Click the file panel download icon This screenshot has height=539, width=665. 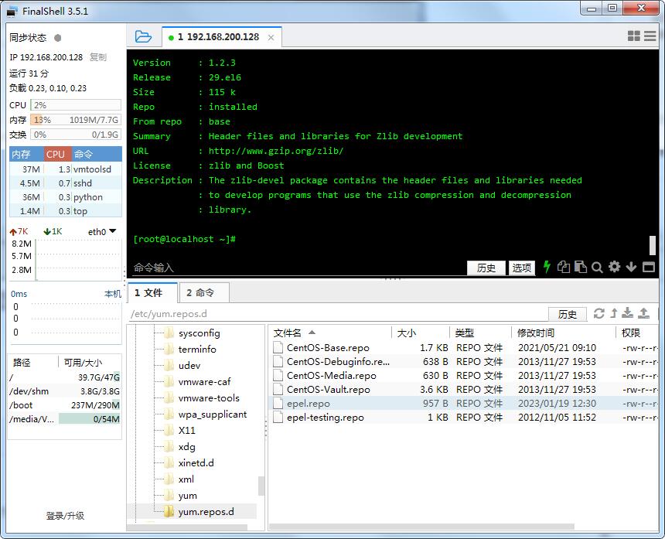point(628,313)
